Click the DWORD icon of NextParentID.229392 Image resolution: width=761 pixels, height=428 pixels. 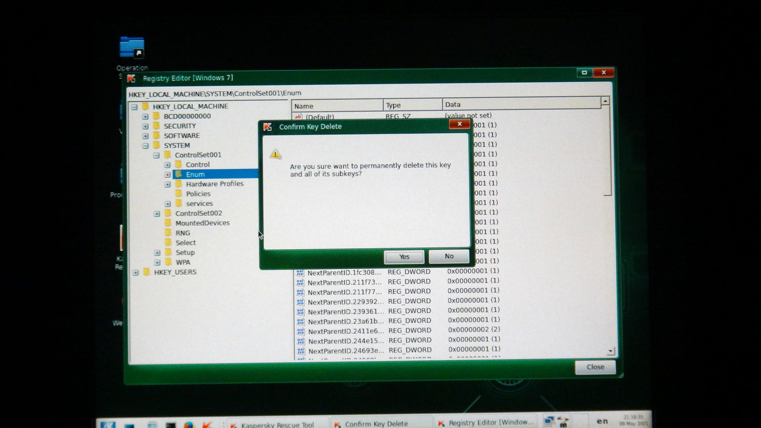click(300, 302)
